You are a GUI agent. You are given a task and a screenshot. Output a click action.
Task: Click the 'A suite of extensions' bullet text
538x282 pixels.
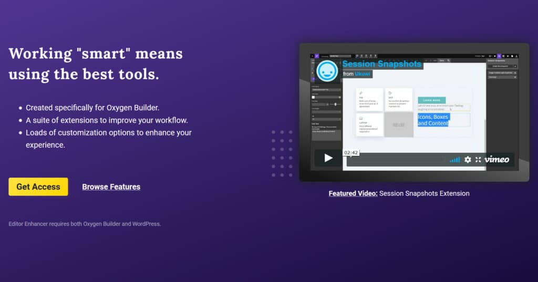point(107,120)
